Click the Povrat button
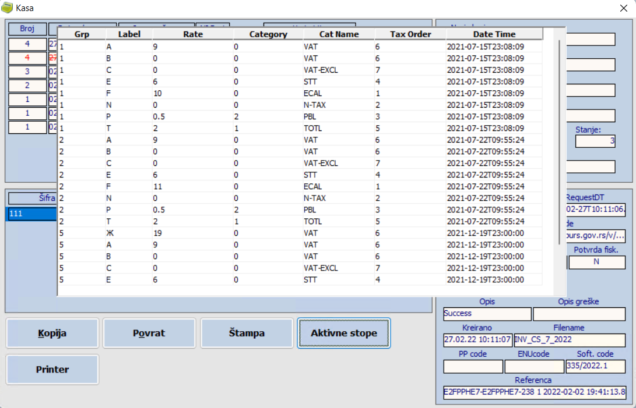This screenshot has height=408, width=636. coord(149,333)
